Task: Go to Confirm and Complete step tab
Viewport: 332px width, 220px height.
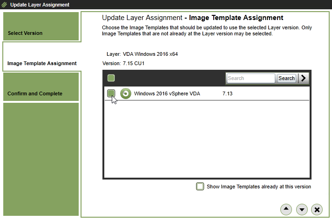Action: [x=41, y=87]
